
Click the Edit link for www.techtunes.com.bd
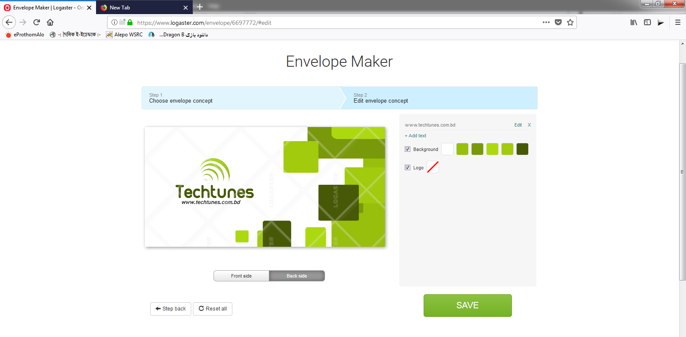[x=518, y=125]
